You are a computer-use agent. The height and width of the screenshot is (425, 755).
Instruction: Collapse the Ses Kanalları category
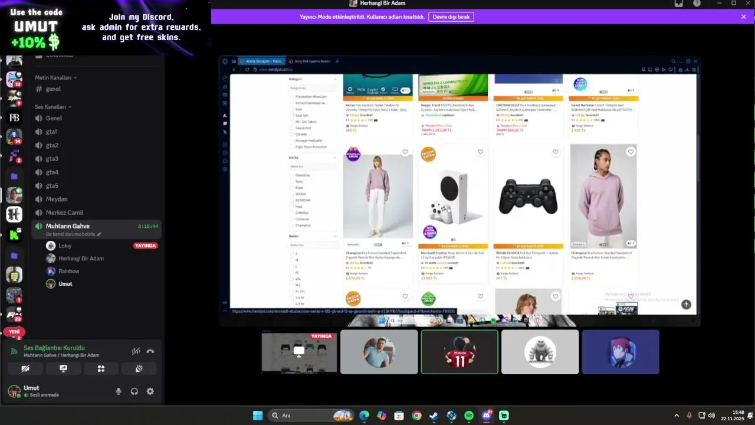point(52,107)
